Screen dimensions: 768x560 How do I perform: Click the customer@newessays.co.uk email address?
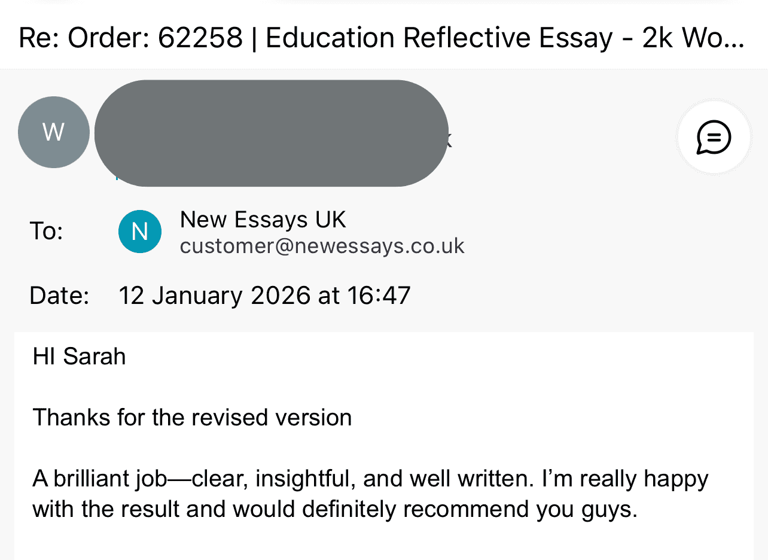[322, 246]
